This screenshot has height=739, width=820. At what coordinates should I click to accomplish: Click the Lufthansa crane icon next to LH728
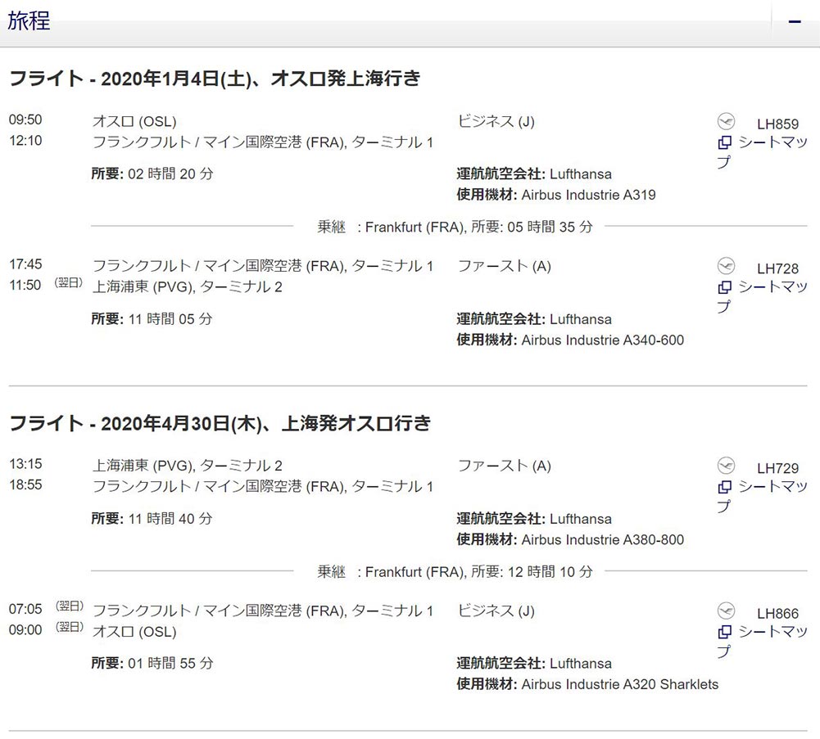pos(726,268)
